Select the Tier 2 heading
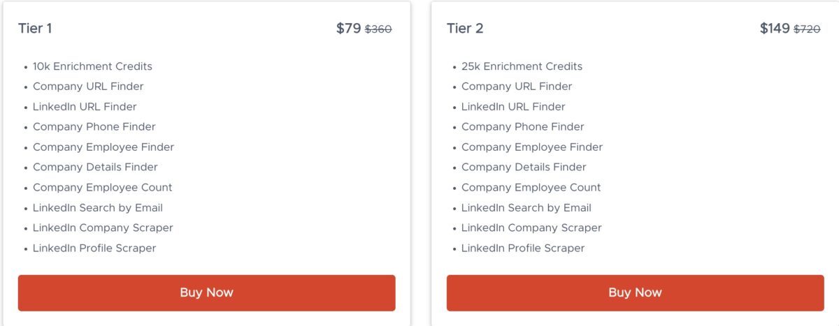Viewport: 839px width, 326px height. [x=465, y=29]
